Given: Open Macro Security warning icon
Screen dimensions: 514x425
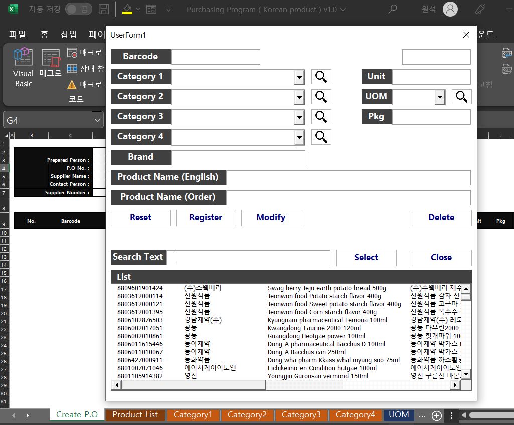Looking at the screenshot, I should (x=72, y=85).
